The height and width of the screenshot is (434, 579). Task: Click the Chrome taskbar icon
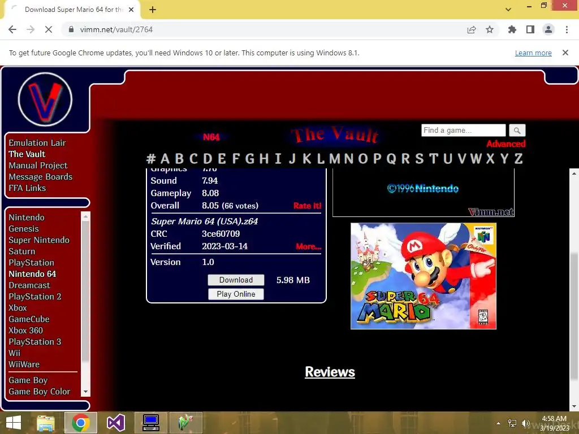[80, 423]
